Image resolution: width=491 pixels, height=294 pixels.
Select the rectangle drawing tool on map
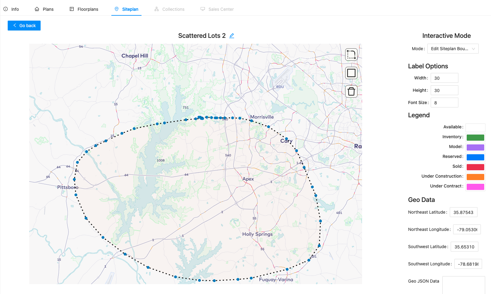tap(351, 73)
